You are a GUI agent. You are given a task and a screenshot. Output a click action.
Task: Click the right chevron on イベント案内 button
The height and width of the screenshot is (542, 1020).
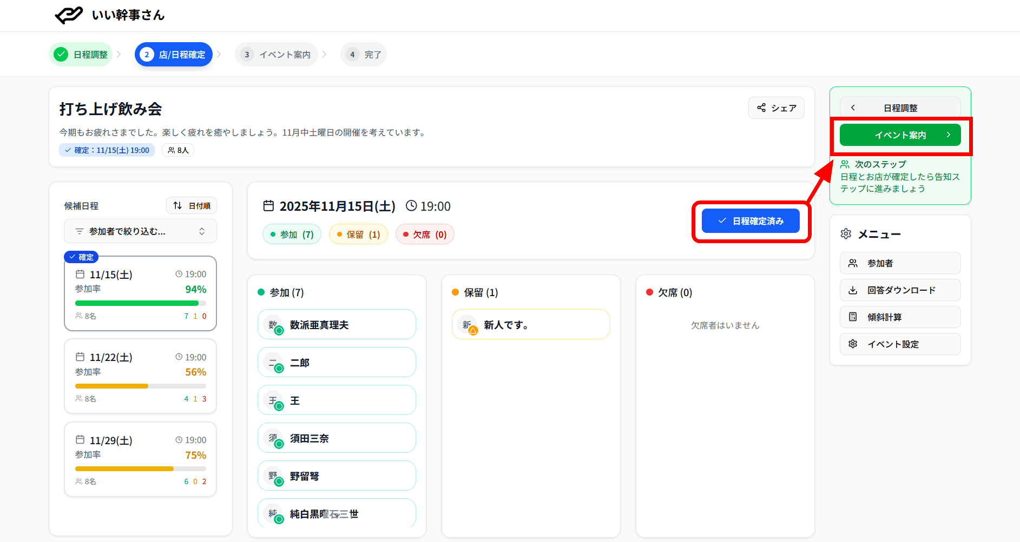click(948, 135)
